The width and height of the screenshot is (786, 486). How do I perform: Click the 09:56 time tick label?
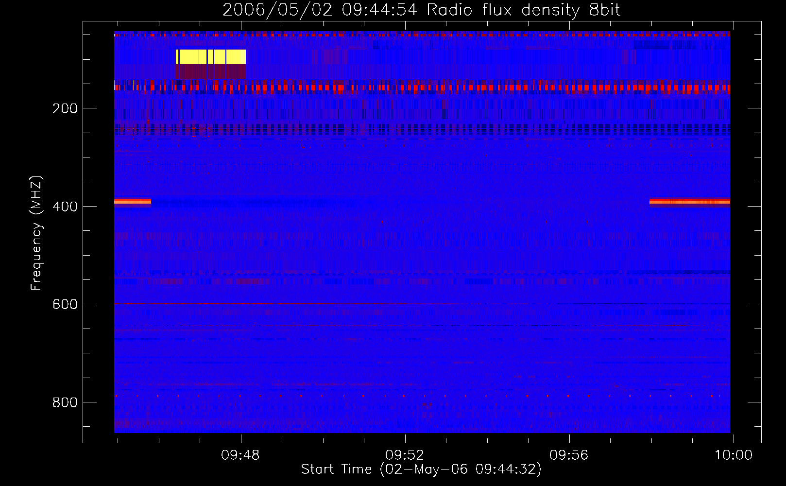[x=569, y=455]
